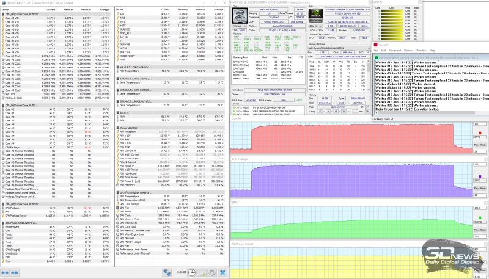Click Reset button on the Core #0 graph
Image resolution: width=489 pixels, height=279 pixels.
483,145
